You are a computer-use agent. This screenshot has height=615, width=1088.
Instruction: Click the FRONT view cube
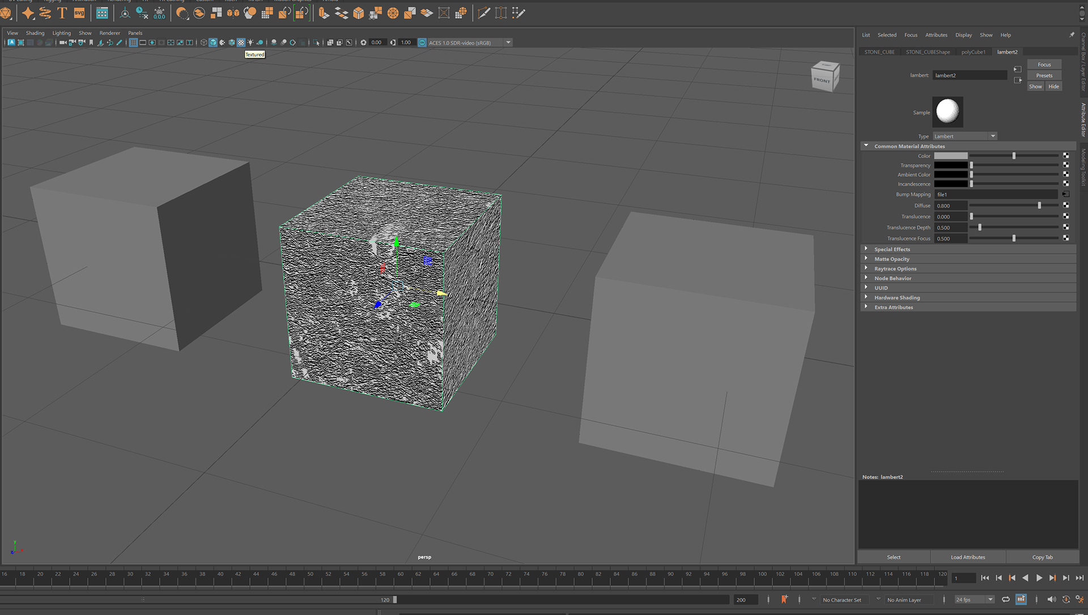tap(825, 76)
